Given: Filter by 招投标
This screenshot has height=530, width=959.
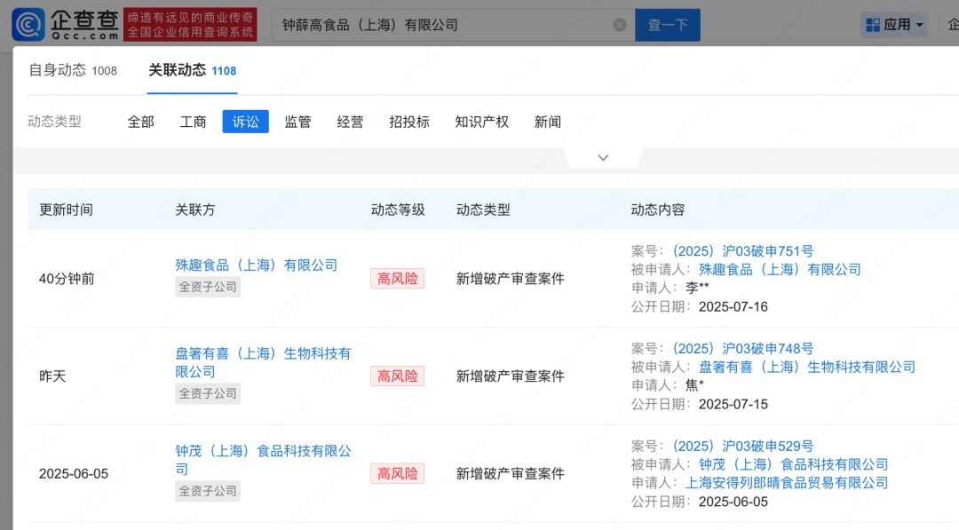Looking at the screenshot, I should pyautogui.click(x=408, y=122).
